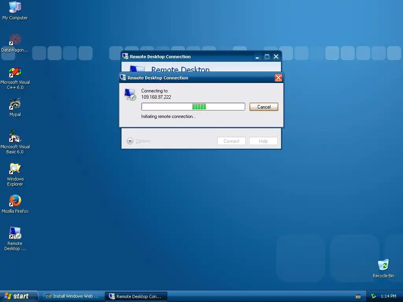
Task: Cancel the remote connection attempt
Action: [x=264, y=107]
